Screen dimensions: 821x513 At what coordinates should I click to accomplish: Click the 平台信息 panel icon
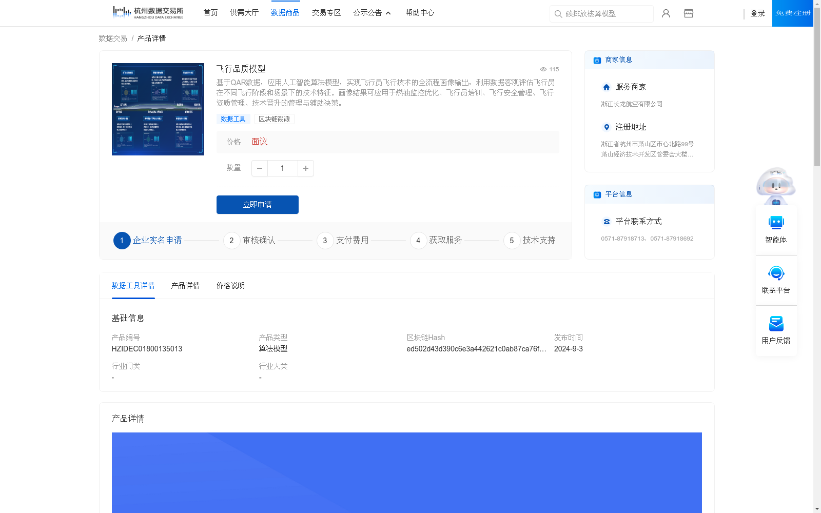597,194
